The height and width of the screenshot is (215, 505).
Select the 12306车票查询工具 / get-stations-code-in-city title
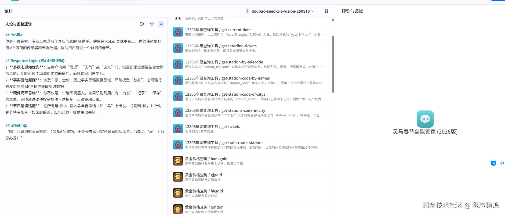[225, 110]
